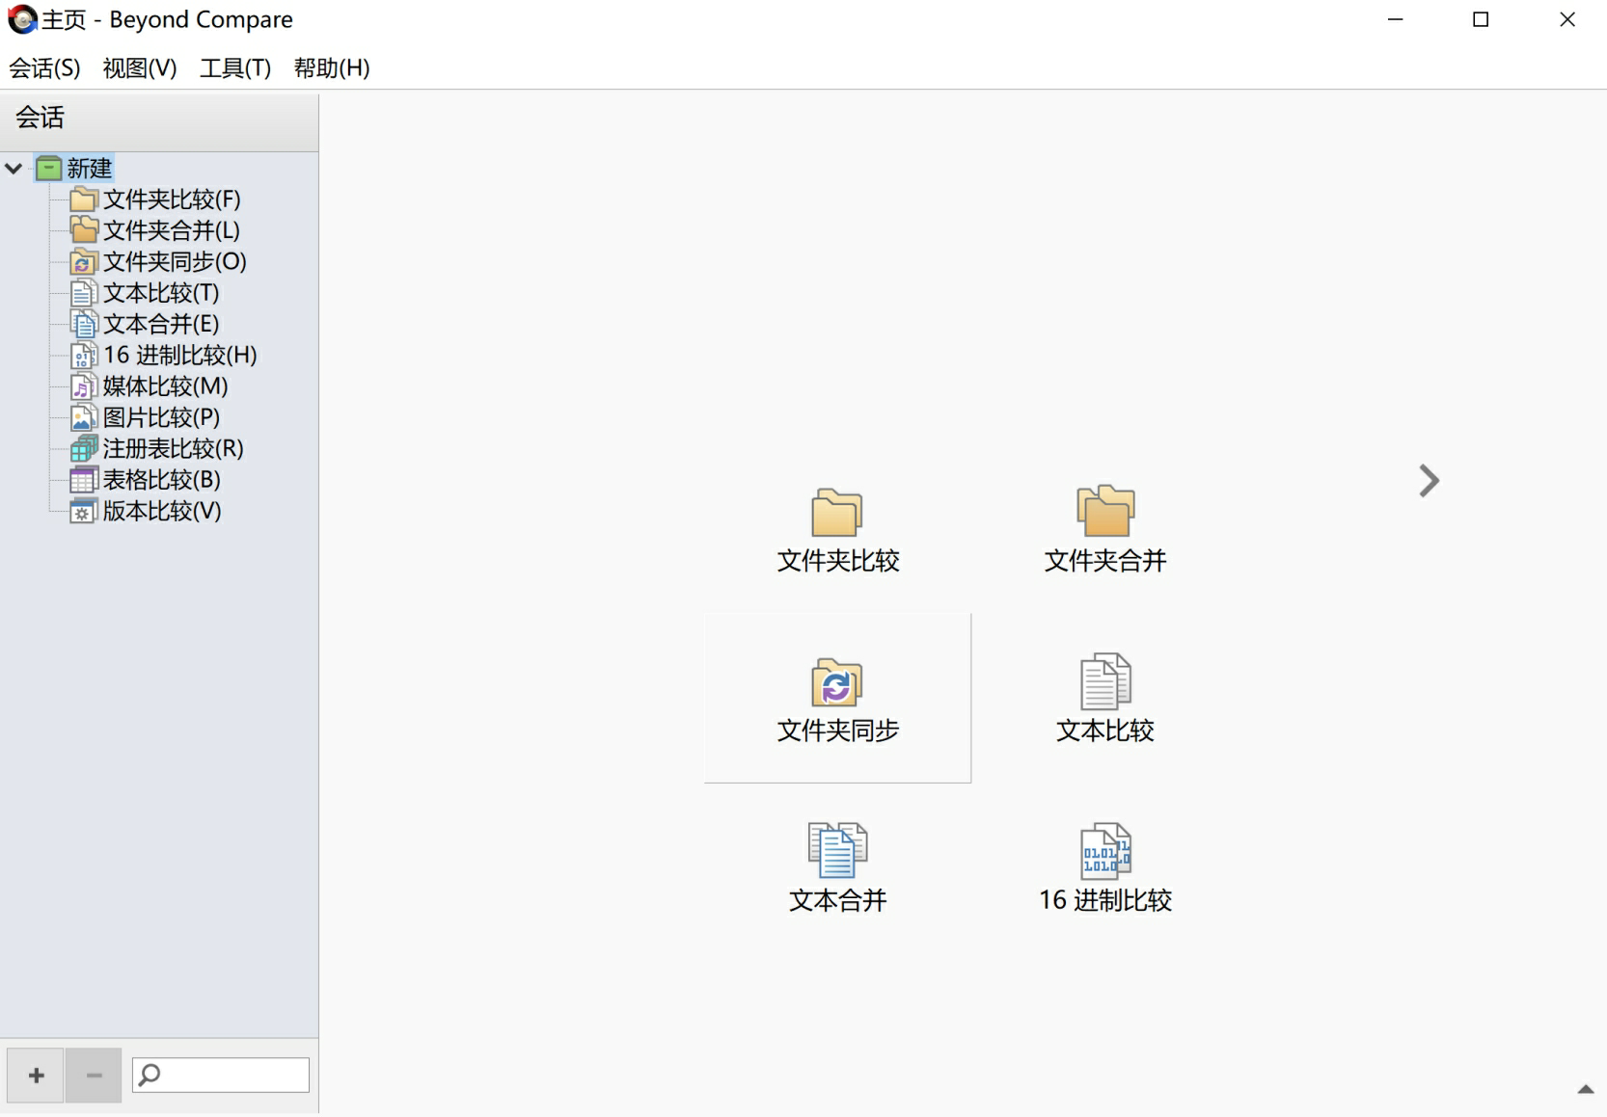The image size is (1607, 1117).
Task: Open the 帮助(H) menu
Action: [x=332, y=68]
